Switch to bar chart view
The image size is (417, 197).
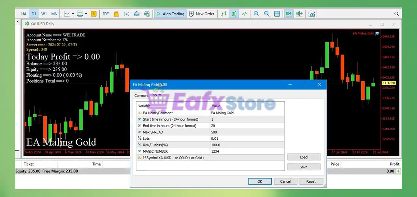point(223,14)
